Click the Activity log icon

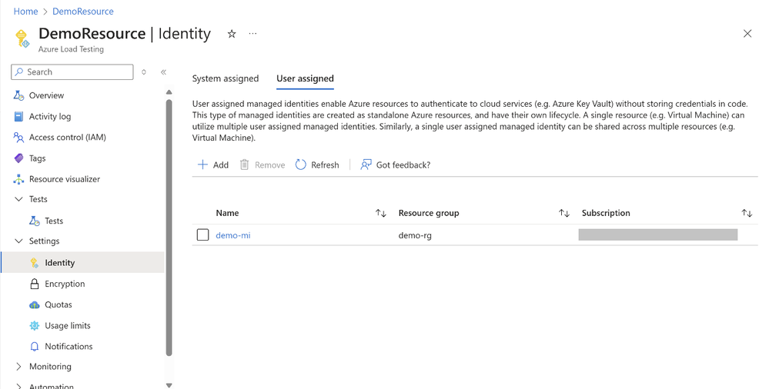click(x=18, y=117)
